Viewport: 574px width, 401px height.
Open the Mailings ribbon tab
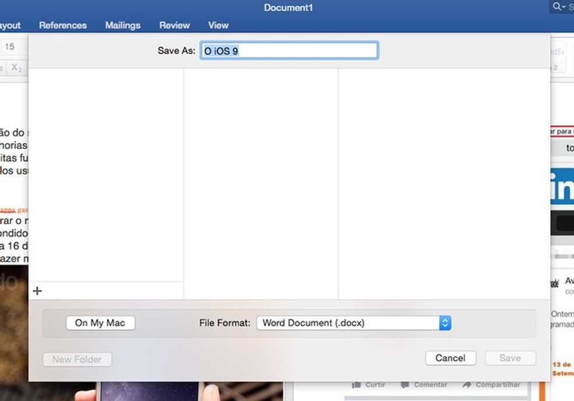(123, 25)
